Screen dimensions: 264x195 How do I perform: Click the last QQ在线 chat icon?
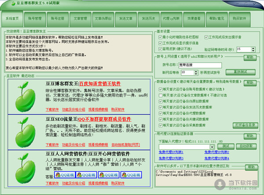[132, 175]
